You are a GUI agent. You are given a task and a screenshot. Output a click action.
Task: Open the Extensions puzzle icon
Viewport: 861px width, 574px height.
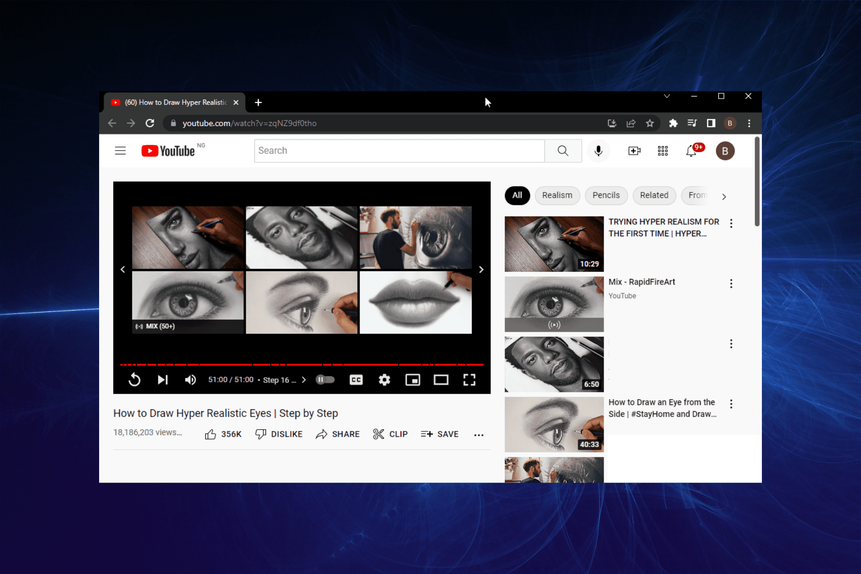coord(673,123)
